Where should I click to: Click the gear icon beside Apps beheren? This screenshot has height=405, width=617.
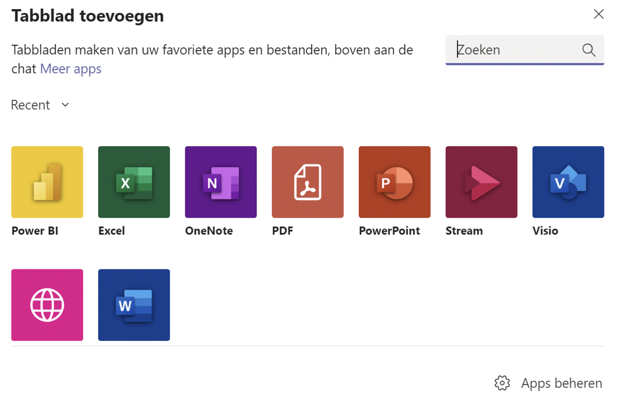[502, 383]
